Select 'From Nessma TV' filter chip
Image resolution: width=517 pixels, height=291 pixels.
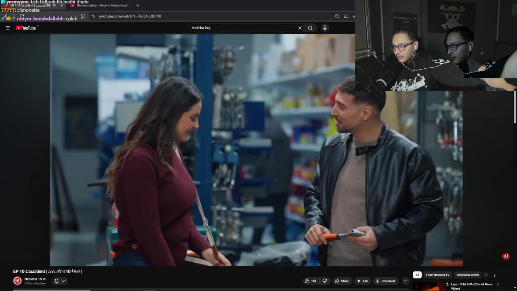click(437, 275)
